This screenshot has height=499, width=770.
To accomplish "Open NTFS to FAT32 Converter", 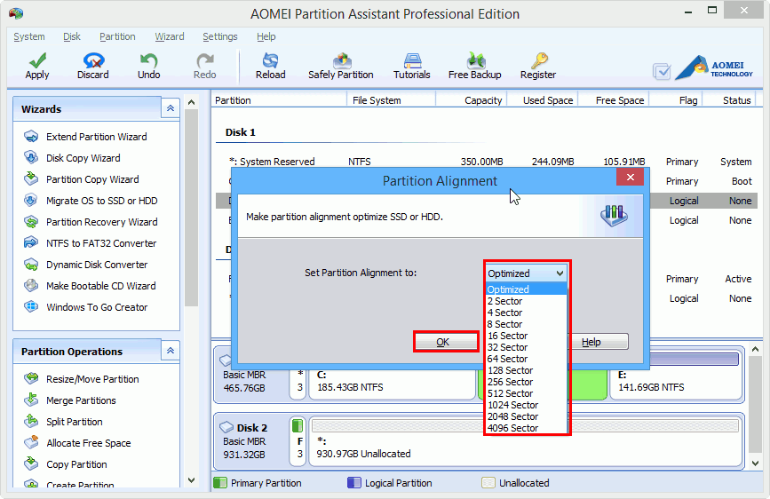I will [x=101, y=243].
